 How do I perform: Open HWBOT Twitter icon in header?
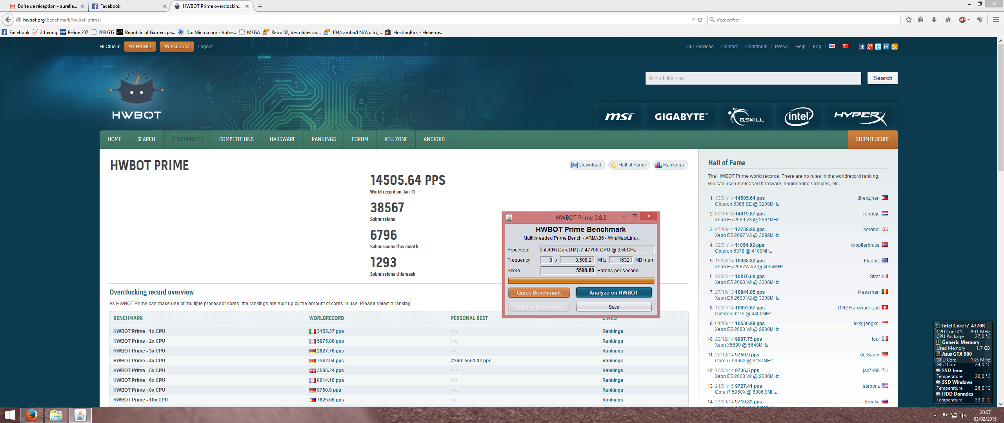(x=878, y=47)
